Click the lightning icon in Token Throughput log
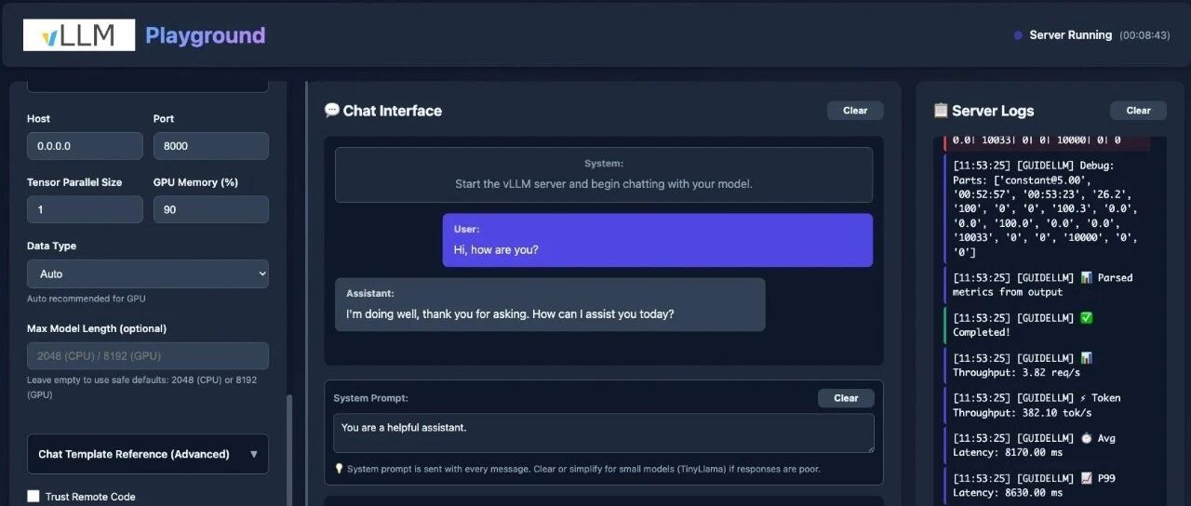 click(x=1085, y=398)
